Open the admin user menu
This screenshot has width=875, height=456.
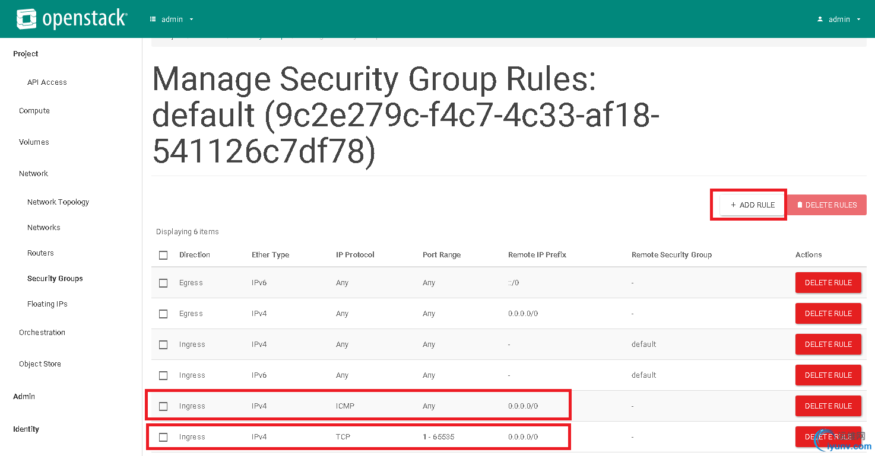[x=839, y=19]
